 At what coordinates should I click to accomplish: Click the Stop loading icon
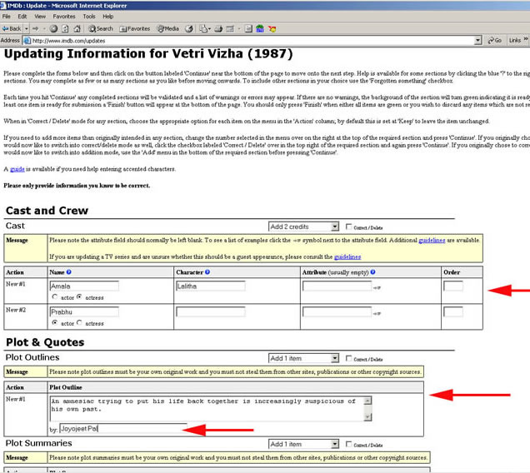53,28
